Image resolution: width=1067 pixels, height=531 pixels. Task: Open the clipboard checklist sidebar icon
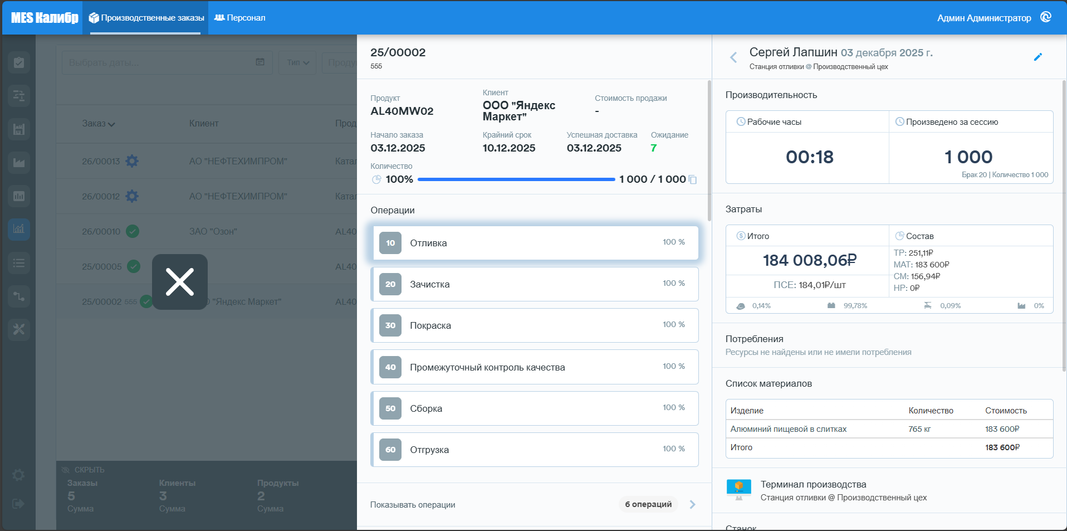click(x=19, y=62)
